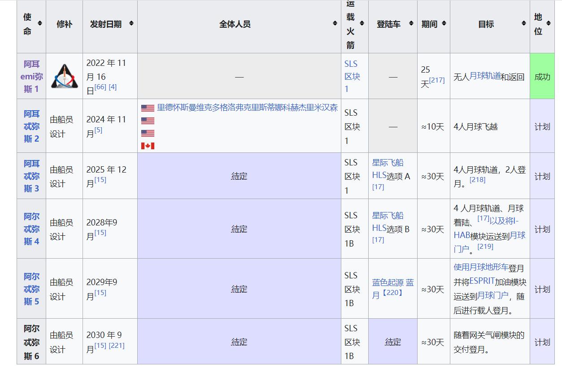Open Artemis 2 crew names link
562x368 pixels.
(x=247, y=108)
